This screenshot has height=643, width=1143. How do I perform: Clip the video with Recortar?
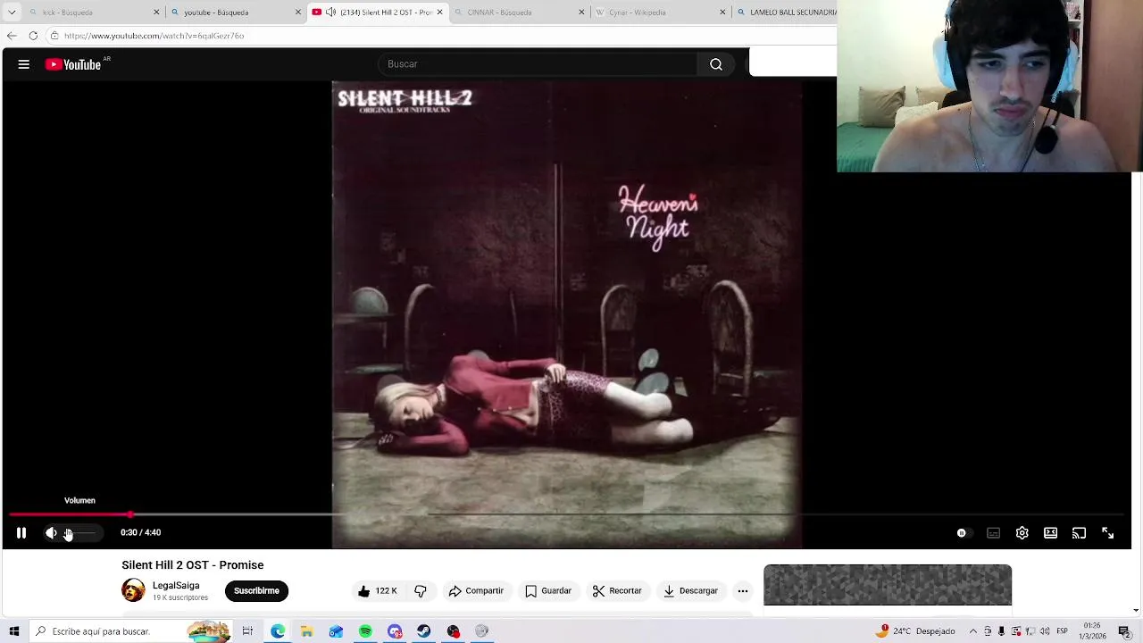(x=617, y=591)
